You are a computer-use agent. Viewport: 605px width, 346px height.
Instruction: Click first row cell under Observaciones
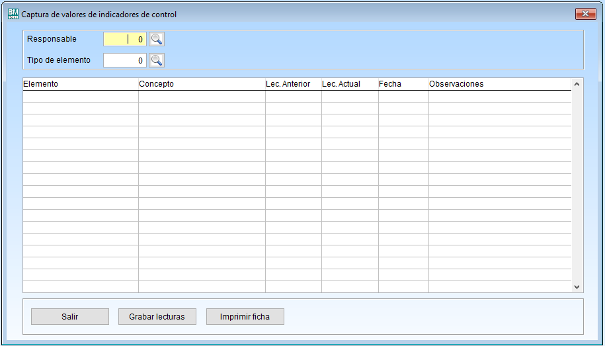click(x=499, y=97)
